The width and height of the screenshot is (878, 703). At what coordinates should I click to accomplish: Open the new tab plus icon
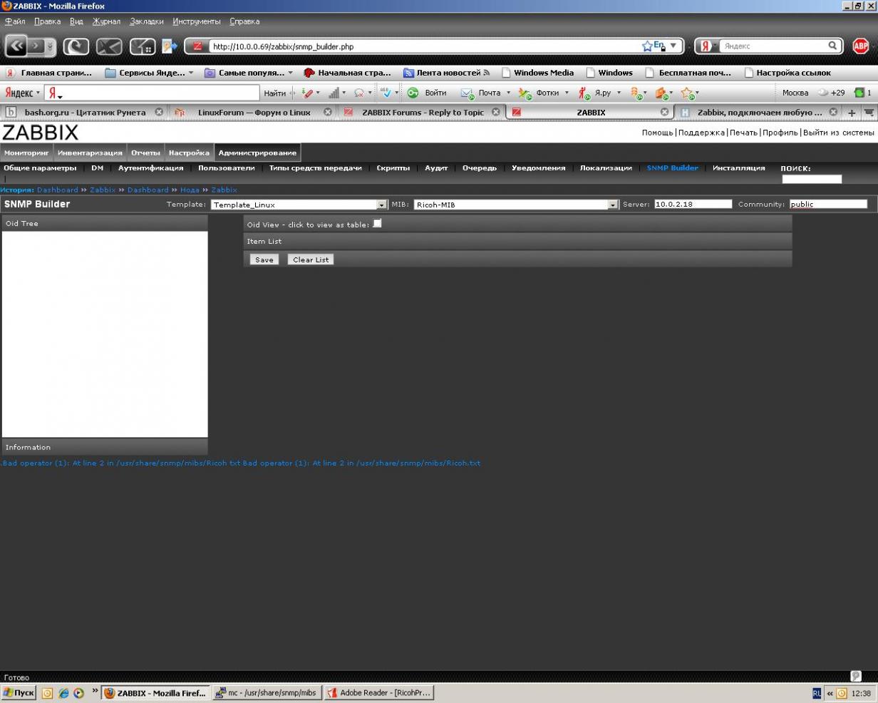851,113
